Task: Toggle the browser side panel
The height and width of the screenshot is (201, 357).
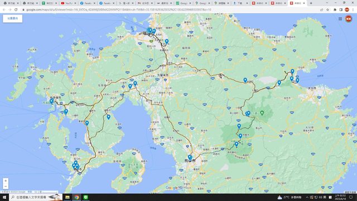Action: (341, 9)
